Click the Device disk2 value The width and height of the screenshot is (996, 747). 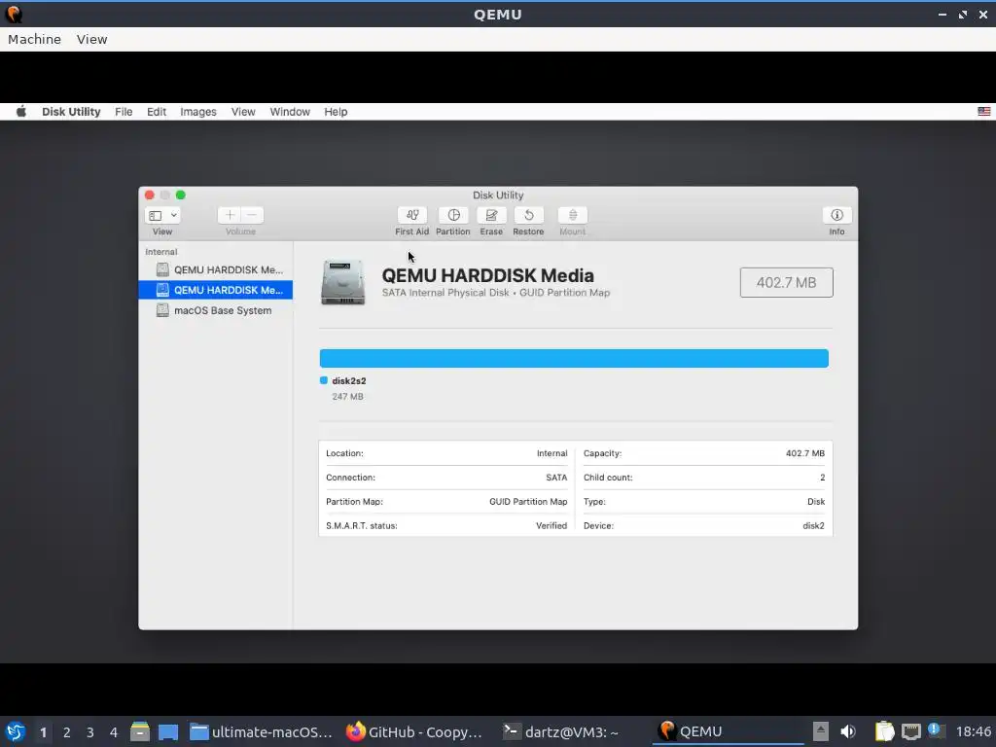[814, 526]
